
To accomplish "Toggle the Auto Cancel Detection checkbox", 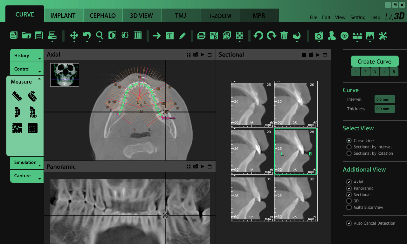I will [349, 223].
